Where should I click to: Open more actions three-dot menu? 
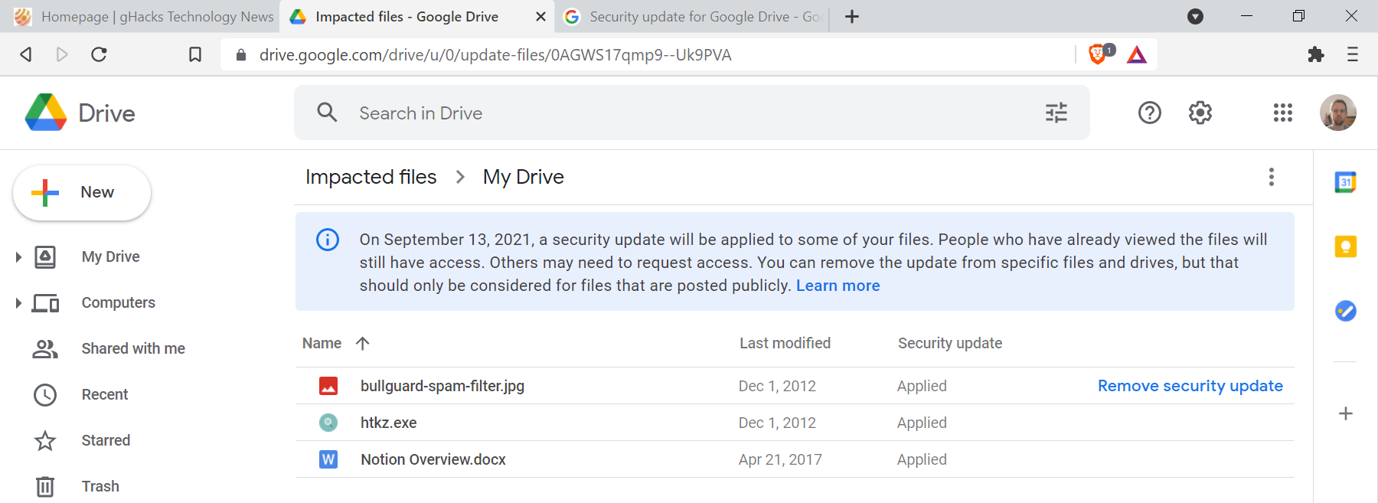[1272, 177]
